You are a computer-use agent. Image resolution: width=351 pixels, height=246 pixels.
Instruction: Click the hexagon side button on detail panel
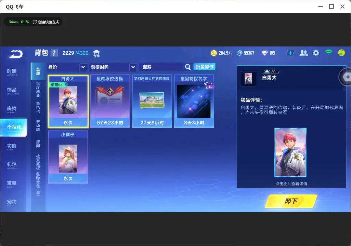[346, 77]
